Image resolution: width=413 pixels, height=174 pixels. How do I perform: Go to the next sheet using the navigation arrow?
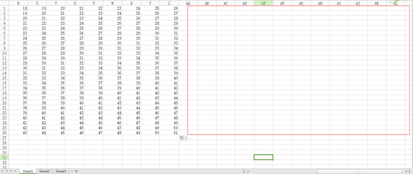(x=11, y=171)
